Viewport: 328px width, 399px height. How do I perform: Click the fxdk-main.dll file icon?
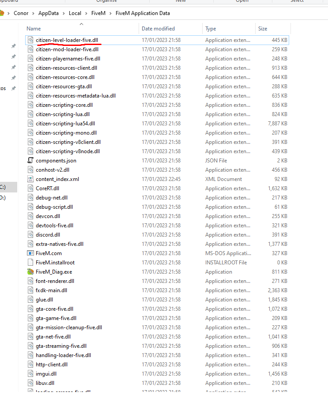tap(30, 290)
